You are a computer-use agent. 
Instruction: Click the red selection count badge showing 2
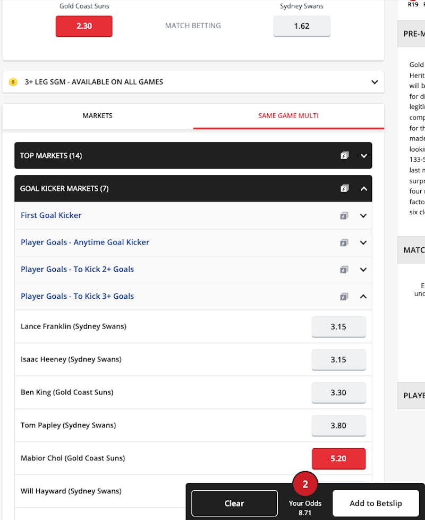pyautogui.click(x=305, y=484)
